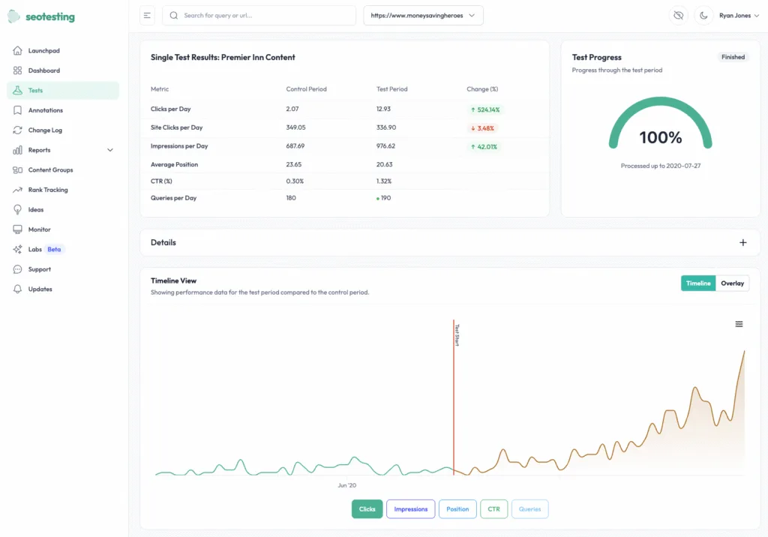This screenshot has height=537, width=768.
Task: Enable the Queries metric series
Action: click(x=529, y=508)
